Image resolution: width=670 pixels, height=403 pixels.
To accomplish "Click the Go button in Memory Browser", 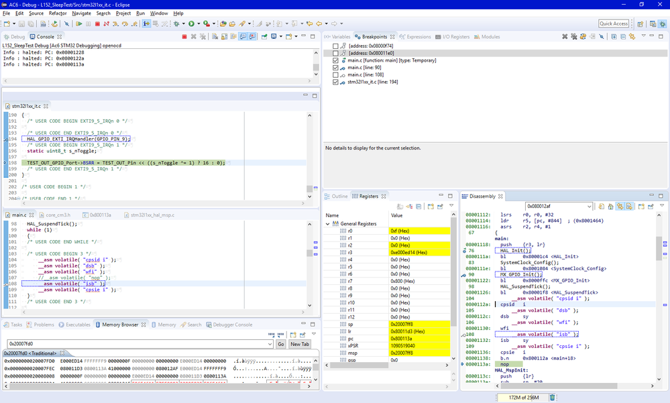I will coord(281,344).
